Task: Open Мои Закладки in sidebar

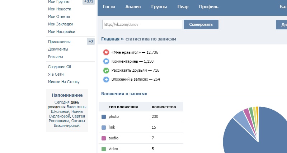Action: pyautogui.click(x=60, y=24)
